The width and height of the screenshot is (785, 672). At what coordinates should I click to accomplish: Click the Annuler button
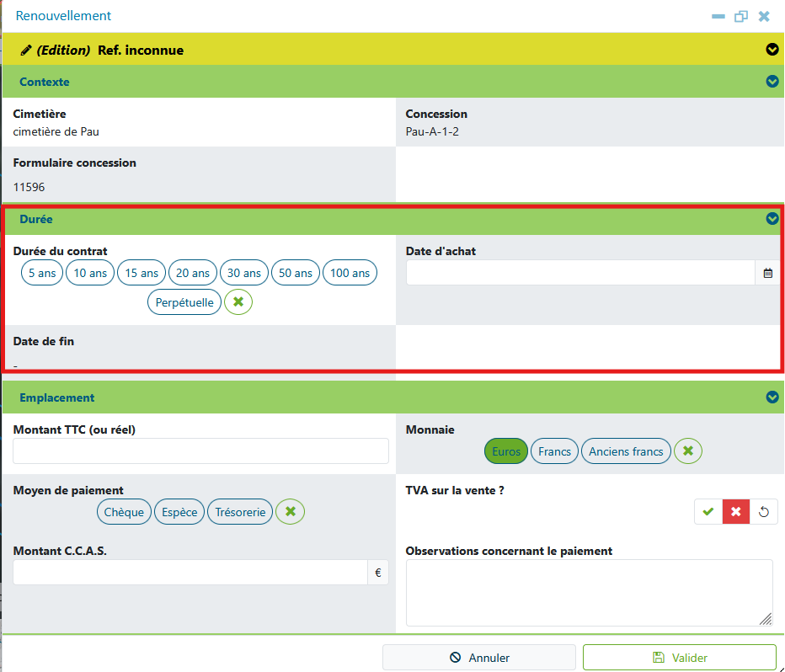(x=479, y=657)
